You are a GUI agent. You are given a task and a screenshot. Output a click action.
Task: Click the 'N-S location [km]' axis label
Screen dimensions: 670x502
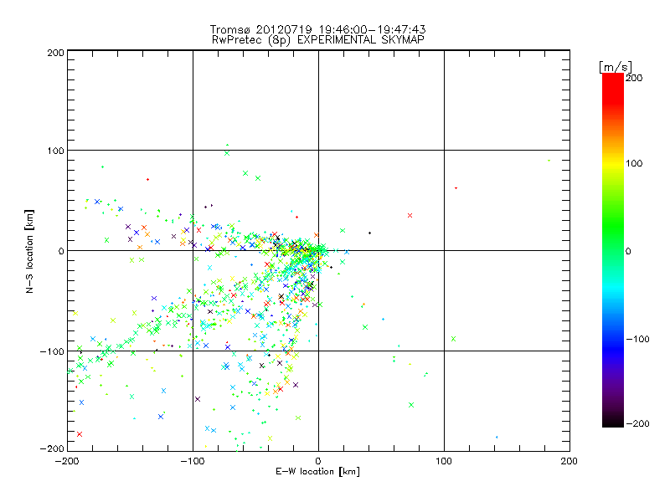[29, 252]
